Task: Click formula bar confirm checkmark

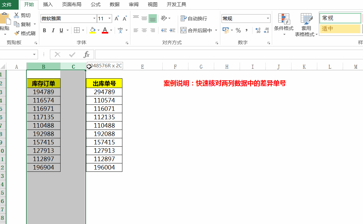Action: point(72,55)
